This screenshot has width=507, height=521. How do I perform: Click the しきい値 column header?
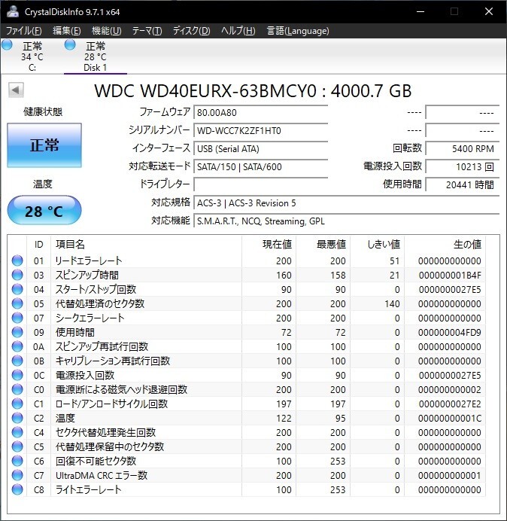click(378, 245)
